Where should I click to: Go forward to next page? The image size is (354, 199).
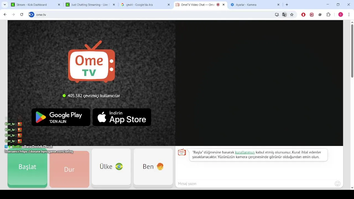point(13,15)
